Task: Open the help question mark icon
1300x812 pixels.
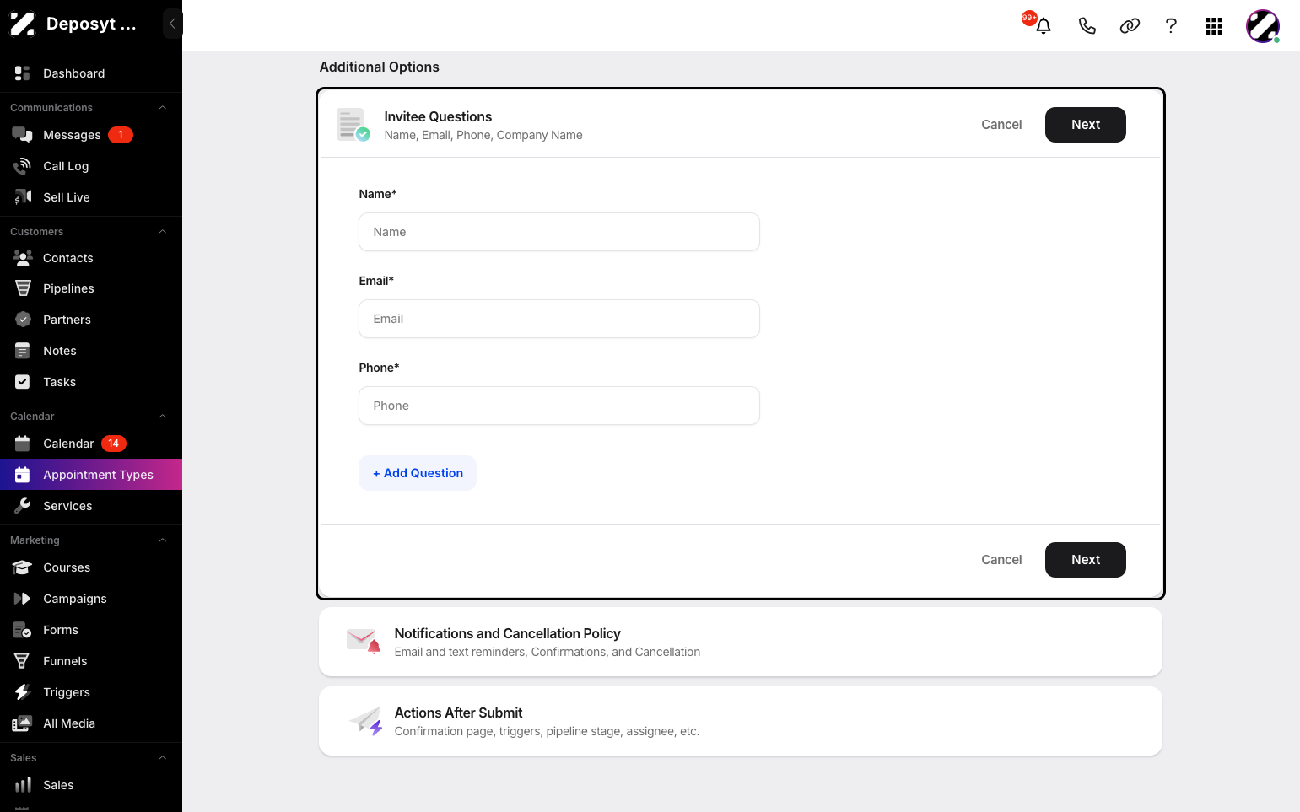Action: (x=1171, y=26)
